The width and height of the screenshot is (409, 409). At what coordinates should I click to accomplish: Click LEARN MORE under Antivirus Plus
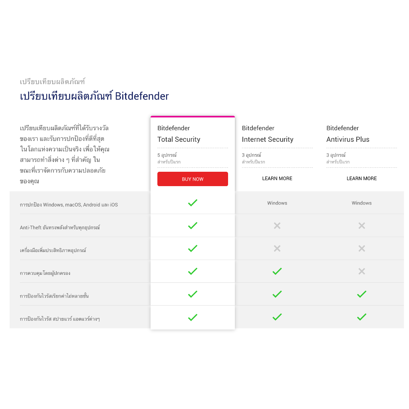[361, 179]
